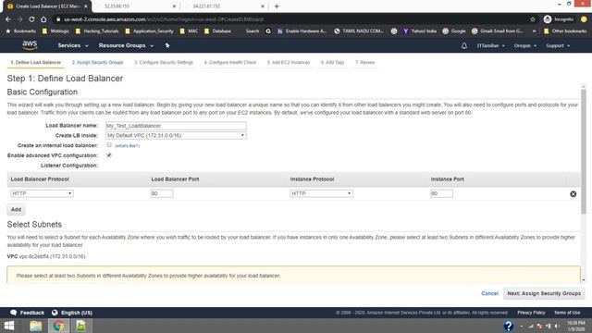Close the Create Load Balancer tab
The width and height of the screenshot is (592, 333).
point(86,6)
